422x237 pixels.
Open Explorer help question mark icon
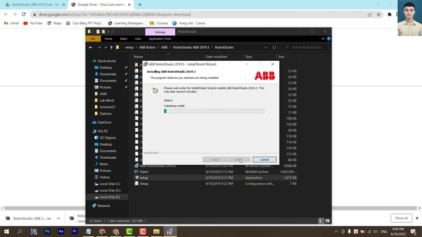[x=329, y=39]
